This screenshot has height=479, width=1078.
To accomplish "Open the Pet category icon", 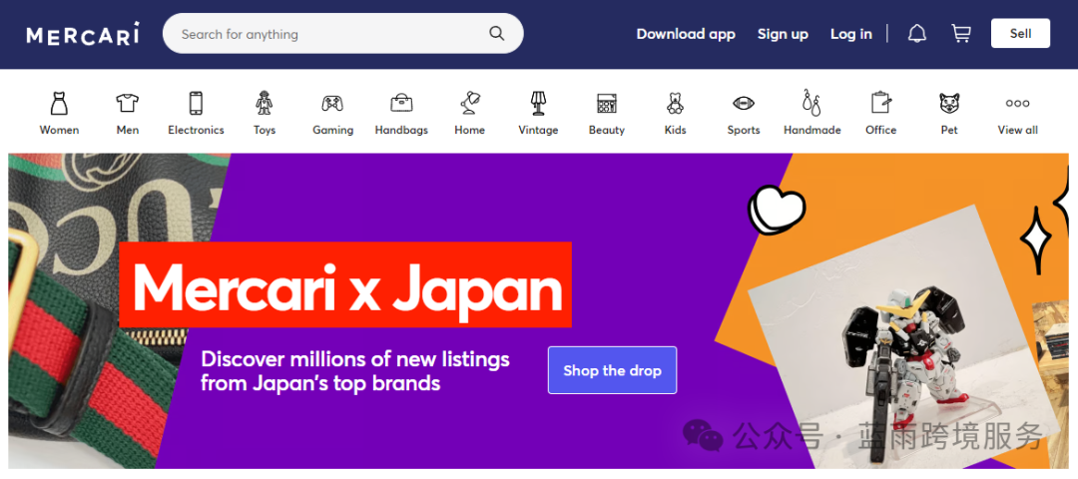I will tap(949, 104).
